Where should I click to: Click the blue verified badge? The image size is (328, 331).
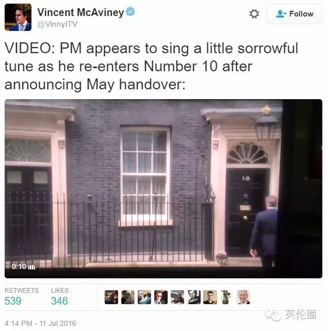tap(130, 11)
